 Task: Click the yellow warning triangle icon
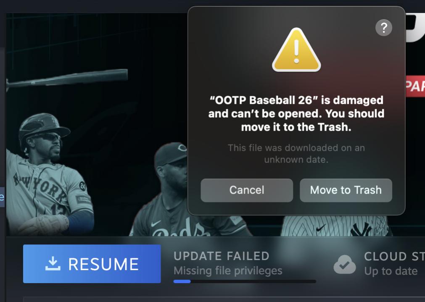click(x=296, y=50)
